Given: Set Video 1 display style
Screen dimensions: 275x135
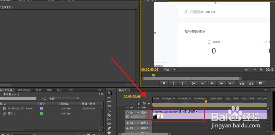Looking at the screenshot, I should 128,116.
